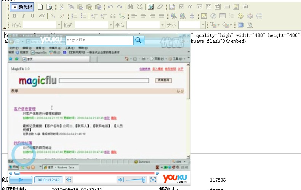Insert a page break
Image resolution: width=301 pixels, height=190 pixels.
pyautogui.click(x=259, y=16)
